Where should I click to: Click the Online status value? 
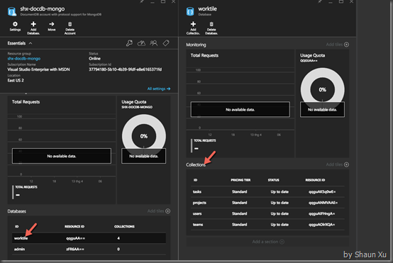(94, 59)
